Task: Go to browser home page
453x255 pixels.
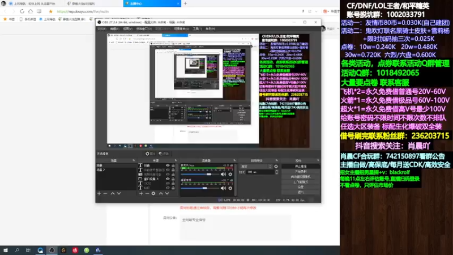Action: (31, 11)
